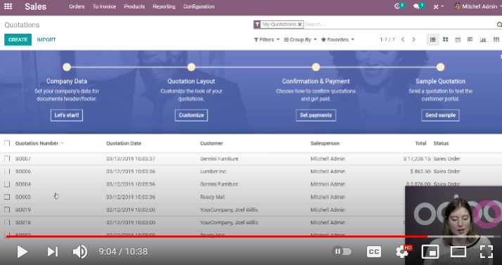The height and width of the screenshot is (265, 502).
Task: Toggle the autoplay switch
Action: pyautogui.click(x=342, y=252)
